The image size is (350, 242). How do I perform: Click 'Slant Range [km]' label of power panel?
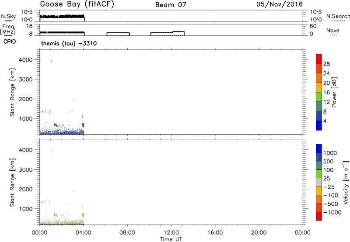click(12, 92)
